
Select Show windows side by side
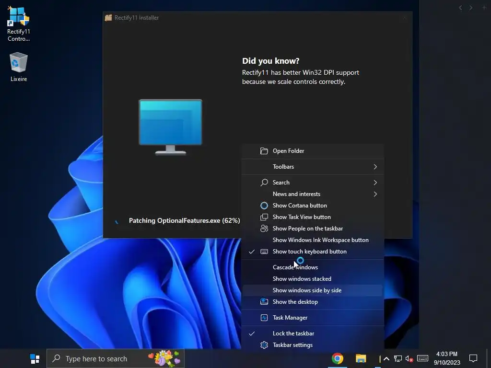point(313,290)
